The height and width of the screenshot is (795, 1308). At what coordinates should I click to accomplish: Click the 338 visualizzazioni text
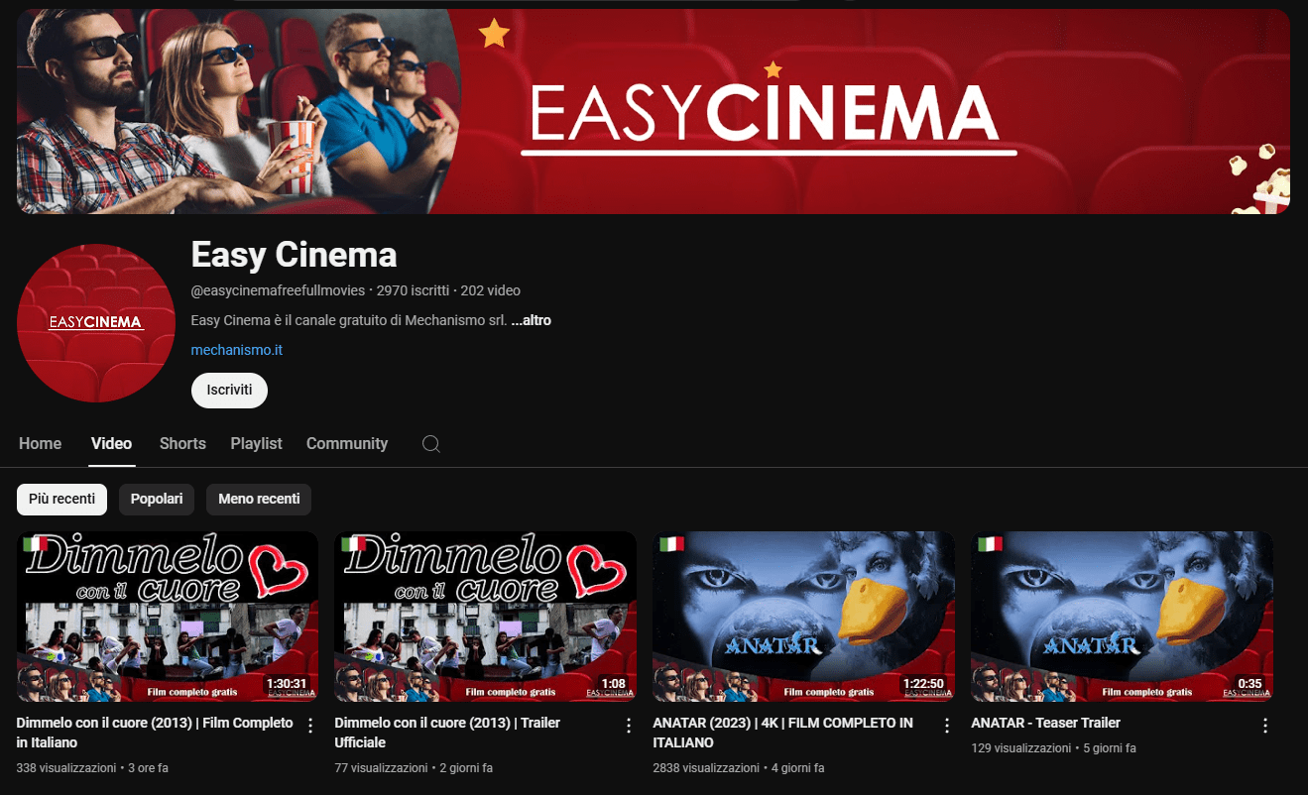tap(66, 768)
